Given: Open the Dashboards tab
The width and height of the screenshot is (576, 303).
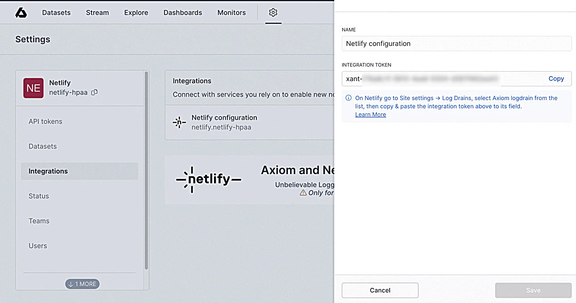Looking at the screenshot, I should [183, 12].
